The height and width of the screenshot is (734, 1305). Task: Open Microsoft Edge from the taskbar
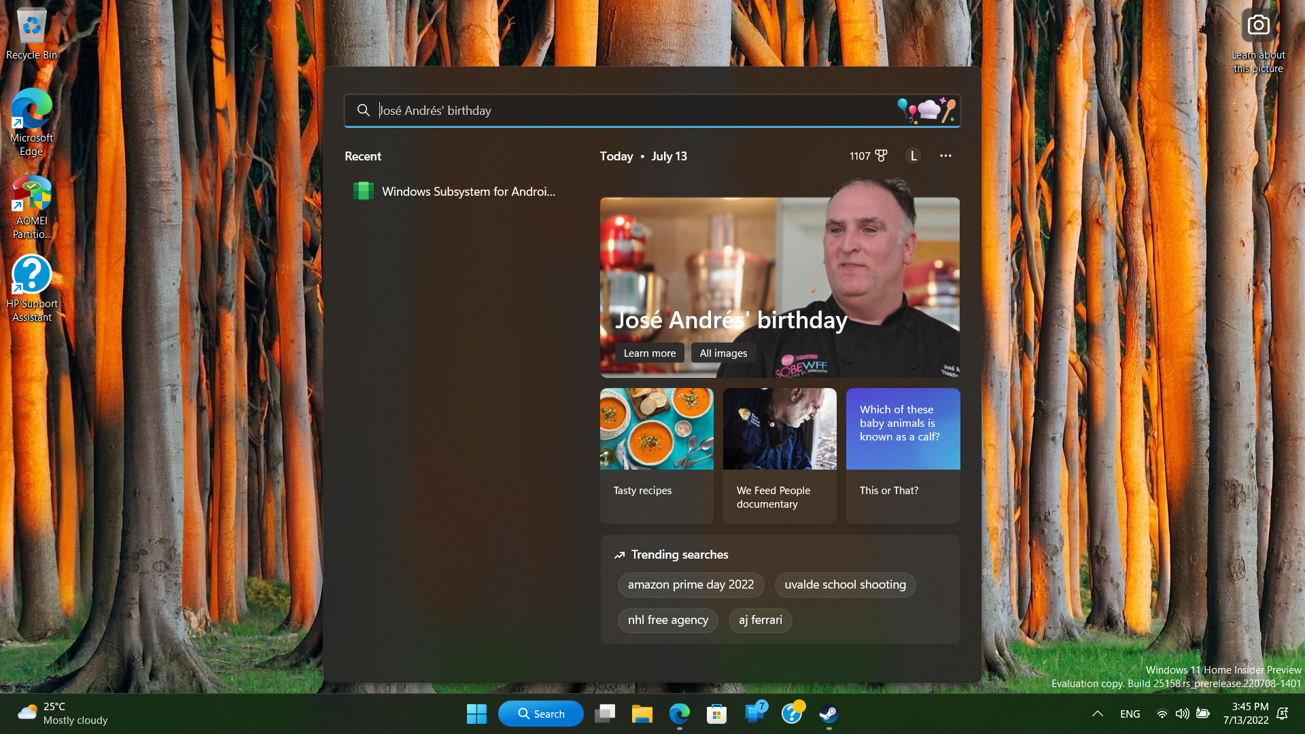[x=680, y=714]
